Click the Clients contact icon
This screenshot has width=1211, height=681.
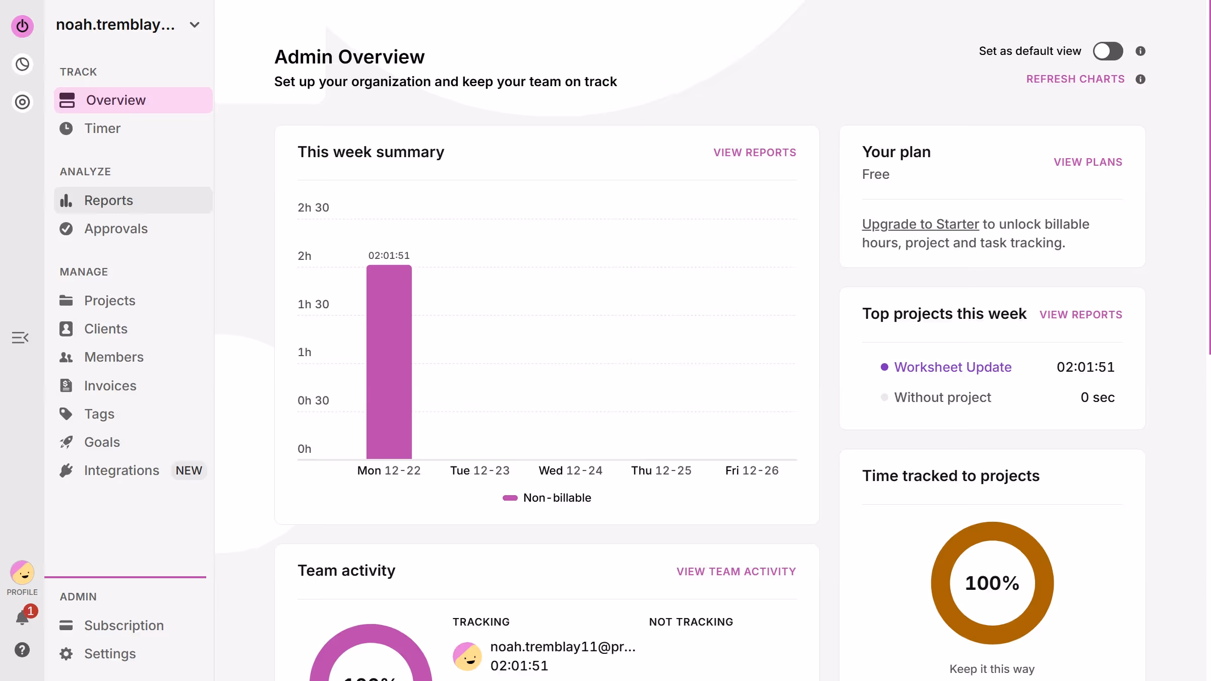(x=66, y=329)
